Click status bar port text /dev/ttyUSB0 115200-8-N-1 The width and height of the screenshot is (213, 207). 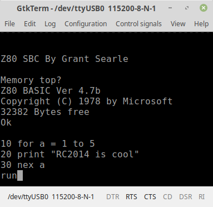pyautogui.click(x=51, y=197)
